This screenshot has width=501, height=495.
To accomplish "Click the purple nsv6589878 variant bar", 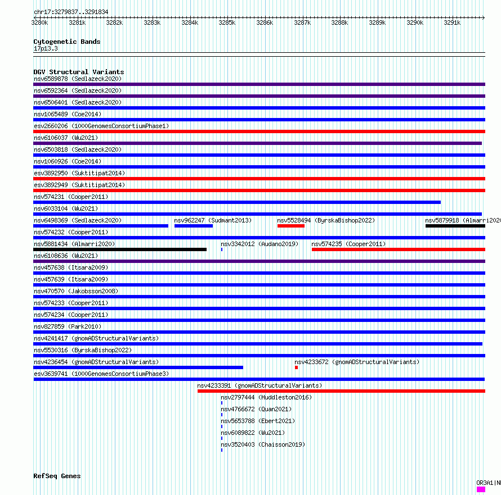I will (x=259, y=84).
